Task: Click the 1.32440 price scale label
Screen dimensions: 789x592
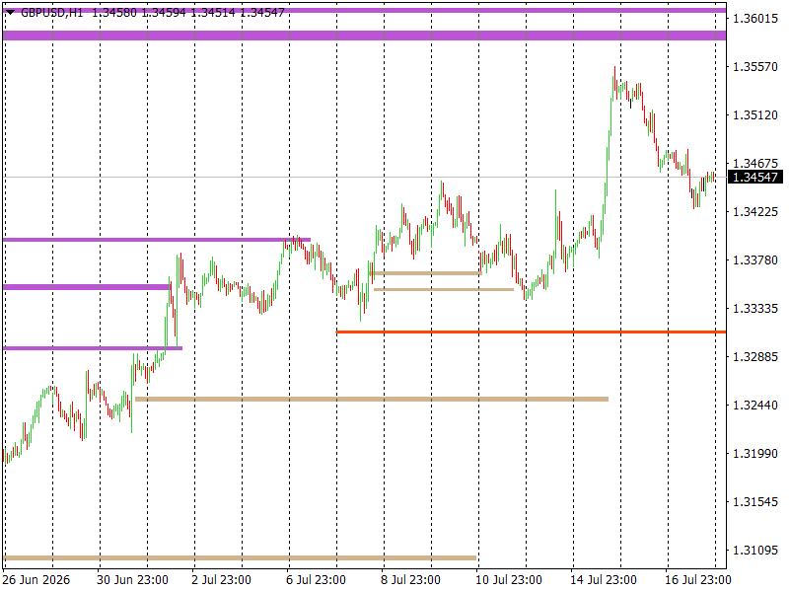Action: 755,406
